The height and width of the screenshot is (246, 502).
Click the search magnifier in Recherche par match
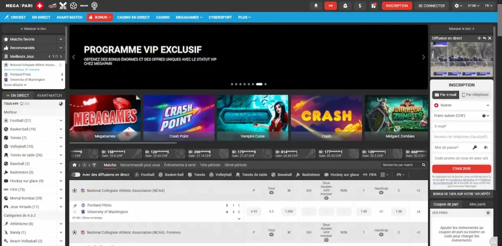click(x=424, y=165)
